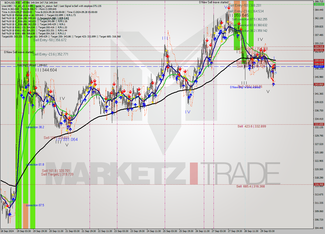Screen dimensions: 325x234
Task: Click the '25 Sep 19:30' time label
Action: [187, 231]
